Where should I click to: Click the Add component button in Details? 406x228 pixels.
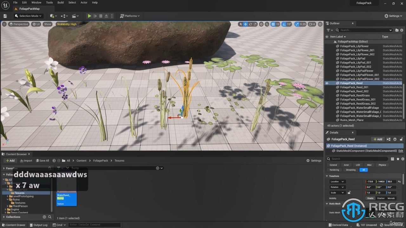(x=378, y=139)
